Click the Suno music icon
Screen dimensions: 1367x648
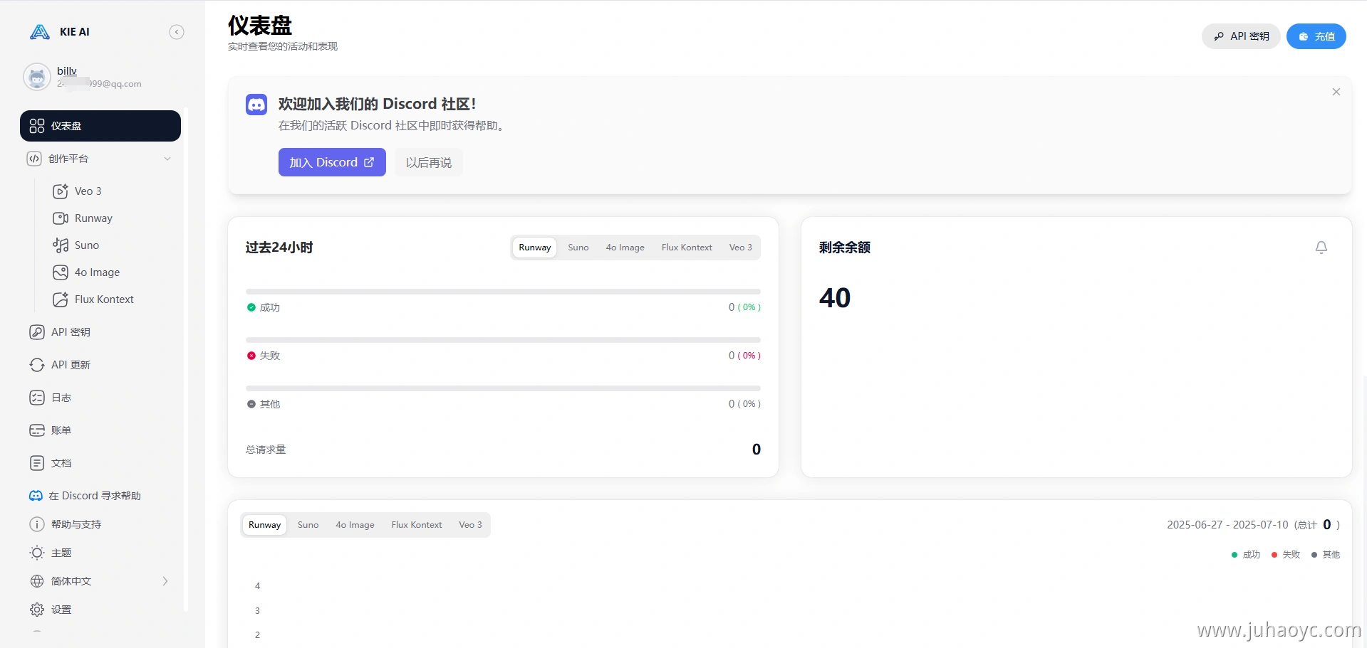click(61, 245)
